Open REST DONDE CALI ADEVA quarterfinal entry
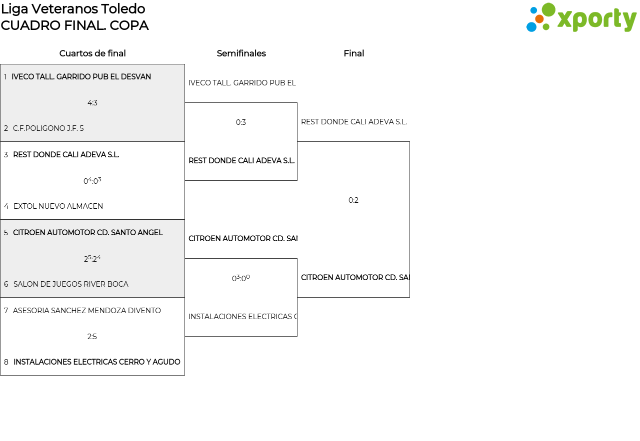 [66, 155]
